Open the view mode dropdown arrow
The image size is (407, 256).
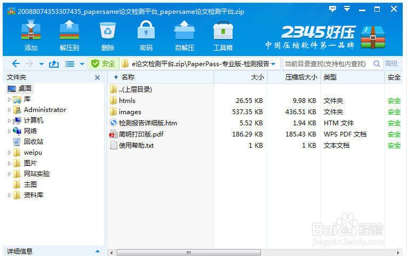coord(82,64)
